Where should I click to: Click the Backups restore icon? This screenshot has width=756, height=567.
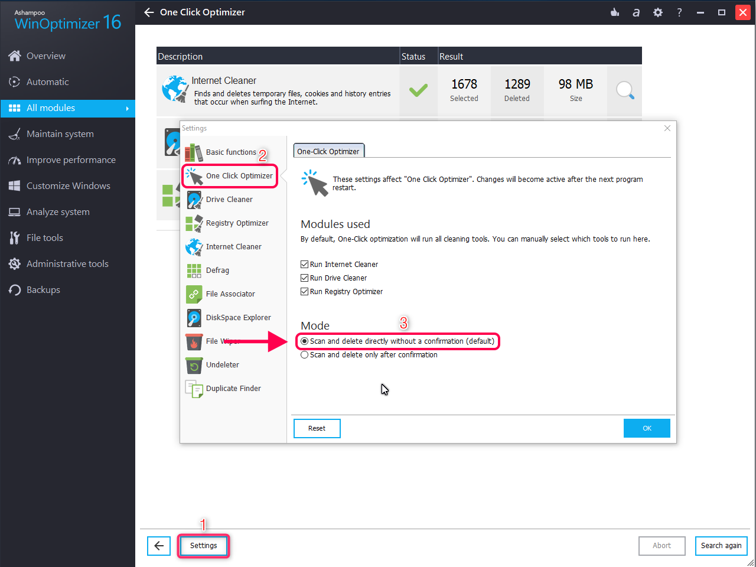pyautogui.click(x=15, y=290)
